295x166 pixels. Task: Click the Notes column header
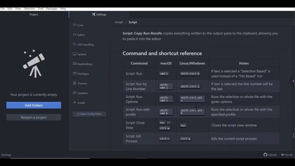[244, 64]
